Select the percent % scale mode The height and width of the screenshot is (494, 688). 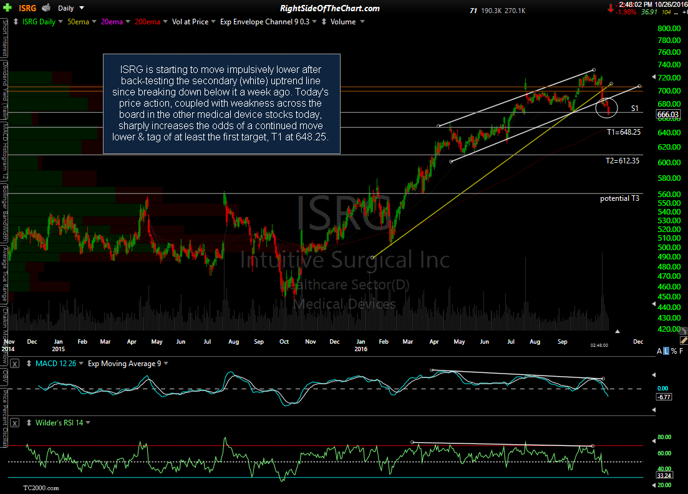[x=674, y=351]
